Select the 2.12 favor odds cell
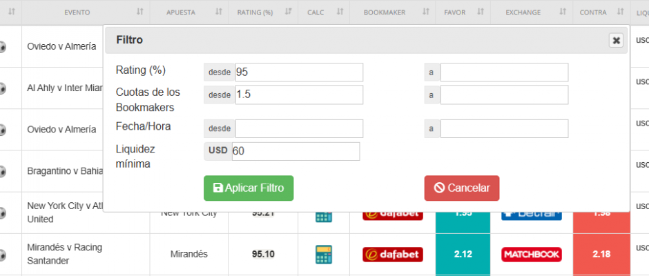 [463, 255]
